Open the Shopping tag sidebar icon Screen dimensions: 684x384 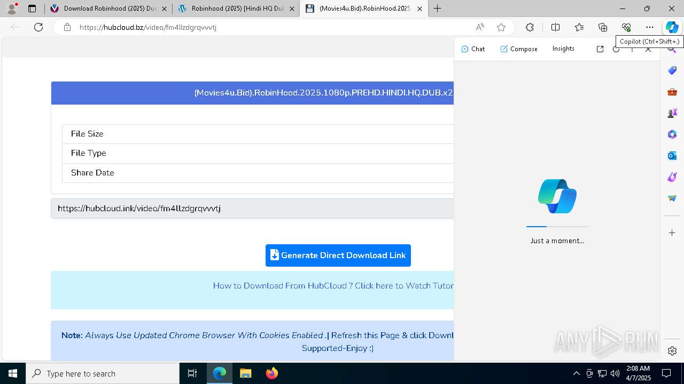coord(672,70)
